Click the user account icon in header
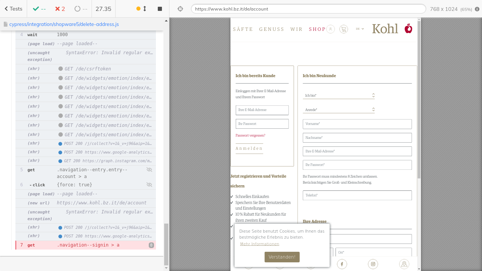 tap(331, 29)
